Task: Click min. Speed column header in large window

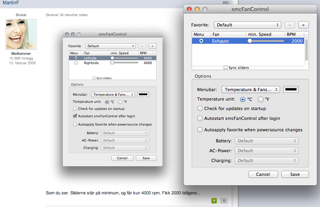Action: (x=265, y=34)
